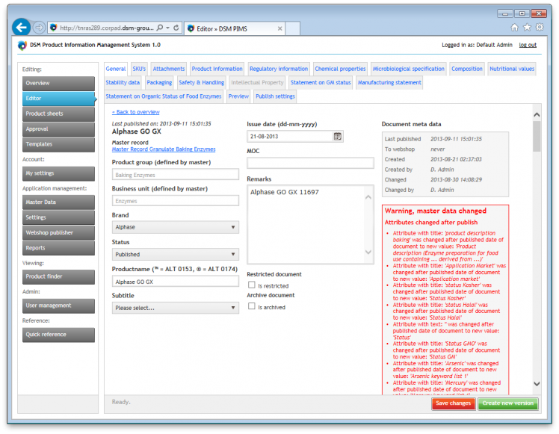Open the browser home icon
Viewport: 559px width, 434px height.
coord(514,28)
